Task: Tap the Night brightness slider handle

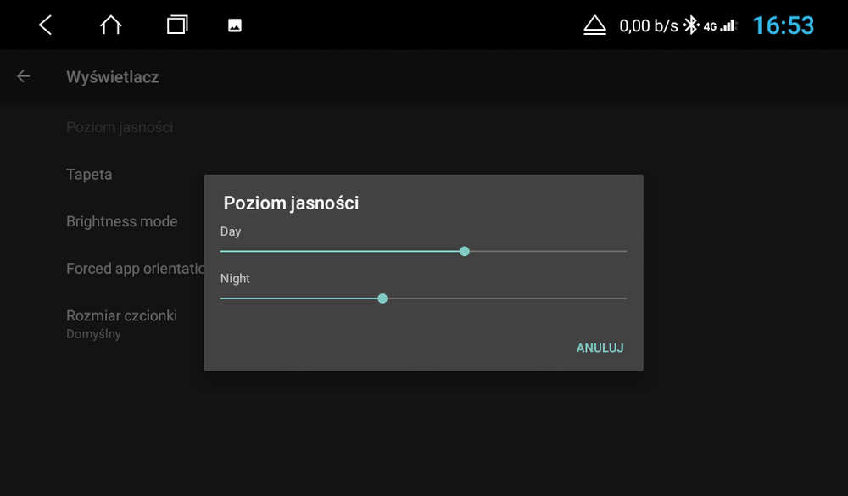Action: click(x=382, y=298)
